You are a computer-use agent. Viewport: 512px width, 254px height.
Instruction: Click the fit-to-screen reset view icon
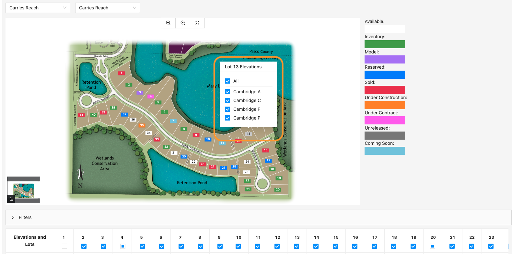(197, 23)
